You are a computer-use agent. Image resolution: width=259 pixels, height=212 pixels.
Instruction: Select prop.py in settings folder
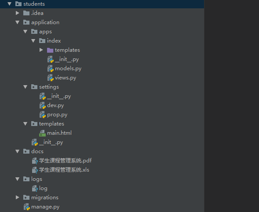tap(57, 115)
